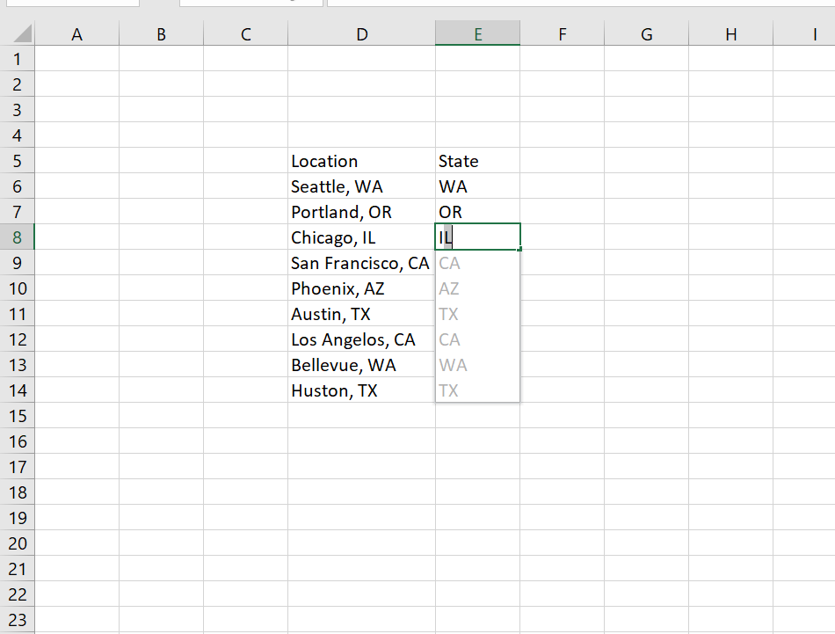Select column E header

point(477,33)
